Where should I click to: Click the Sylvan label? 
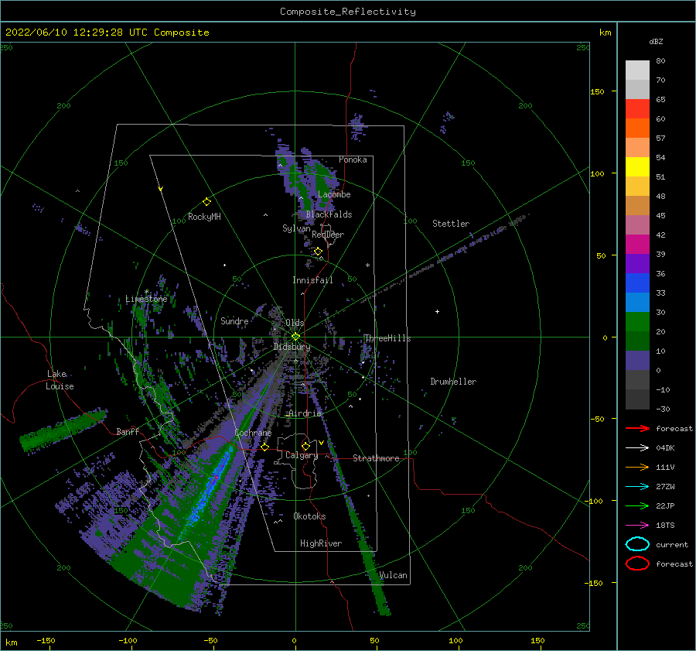coord(296,228)
